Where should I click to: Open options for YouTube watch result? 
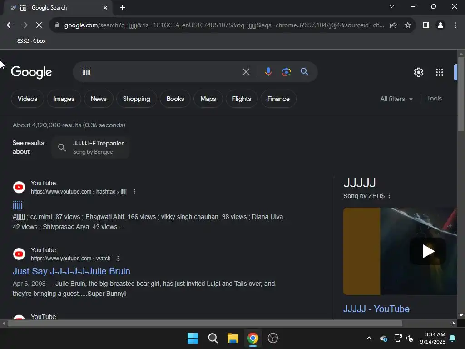tap(118, 259)
